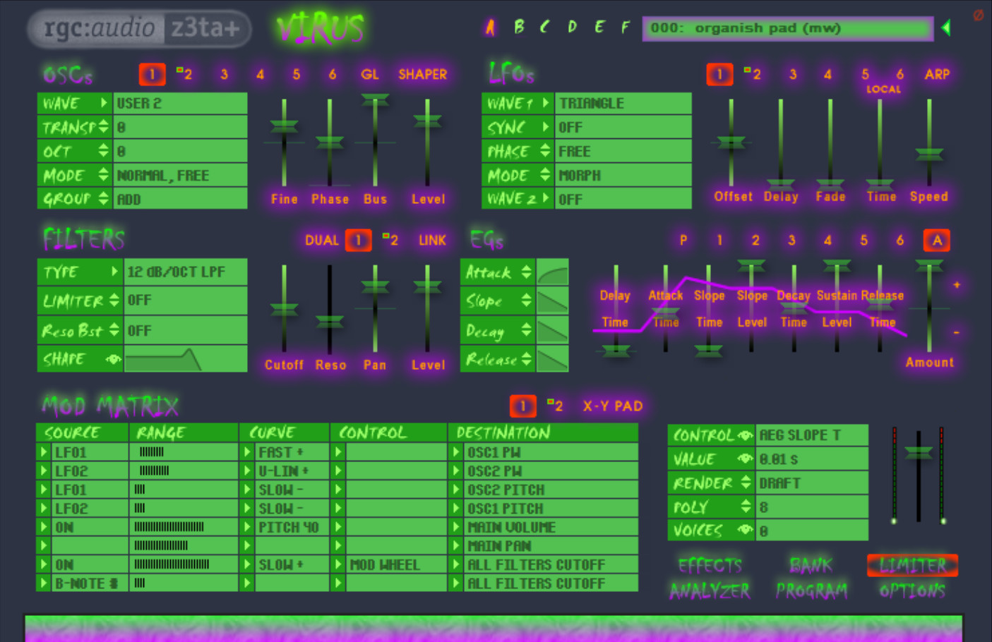This screenshot has width=992, height=642.
Task: Toggle the DUAL filter mode
Action: click(x=322, y=240)
